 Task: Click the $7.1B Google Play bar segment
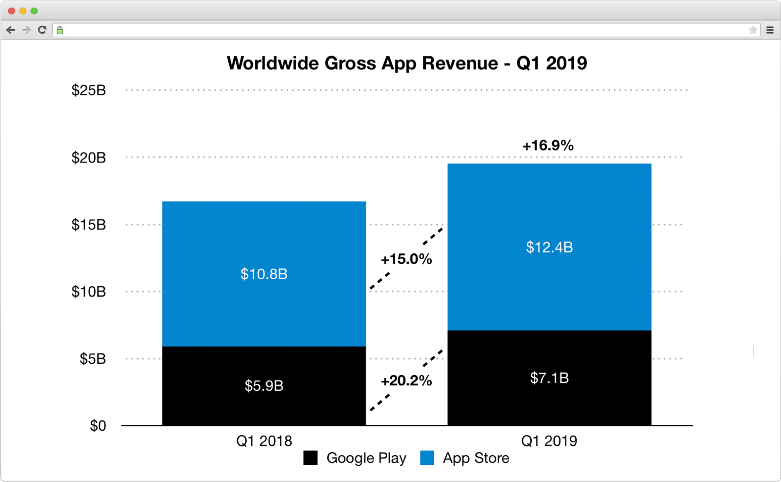click(x=549, y=378)
